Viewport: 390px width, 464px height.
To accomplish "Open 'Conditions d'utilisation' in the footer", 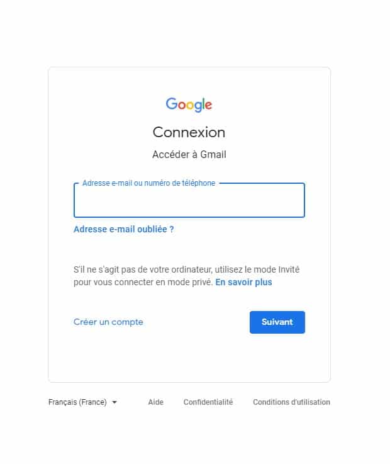I will coord(291,402).
